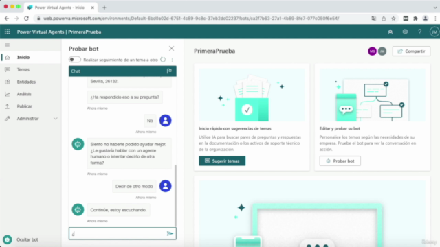This screenshot has width=440, height=247.
Task: Click the purple MG user avatar
Action: (x=373, y=51)
